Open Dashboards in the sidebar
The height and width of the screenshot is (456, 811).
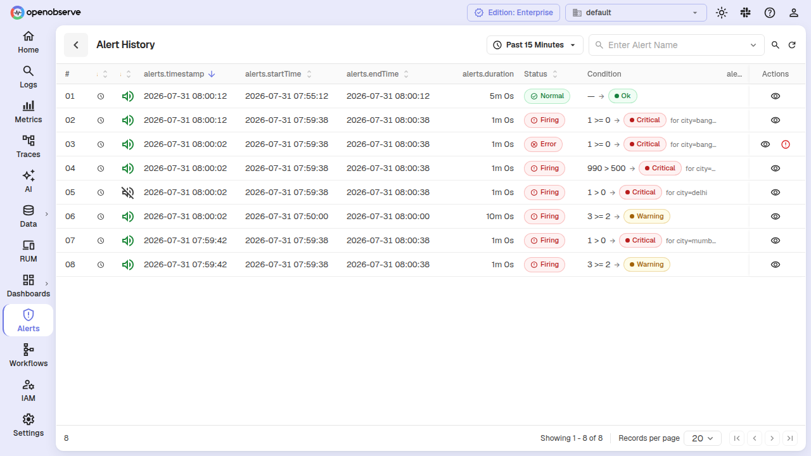click(x=29, y=286)
